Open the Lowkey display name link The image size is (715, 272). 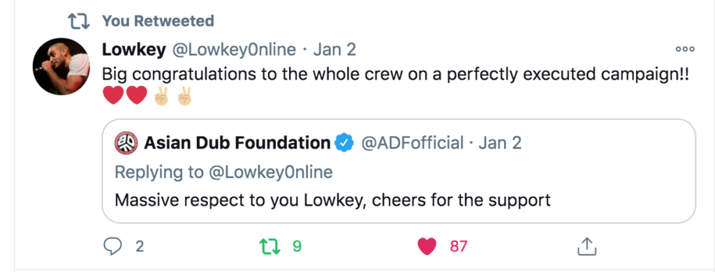coord(133,50)
